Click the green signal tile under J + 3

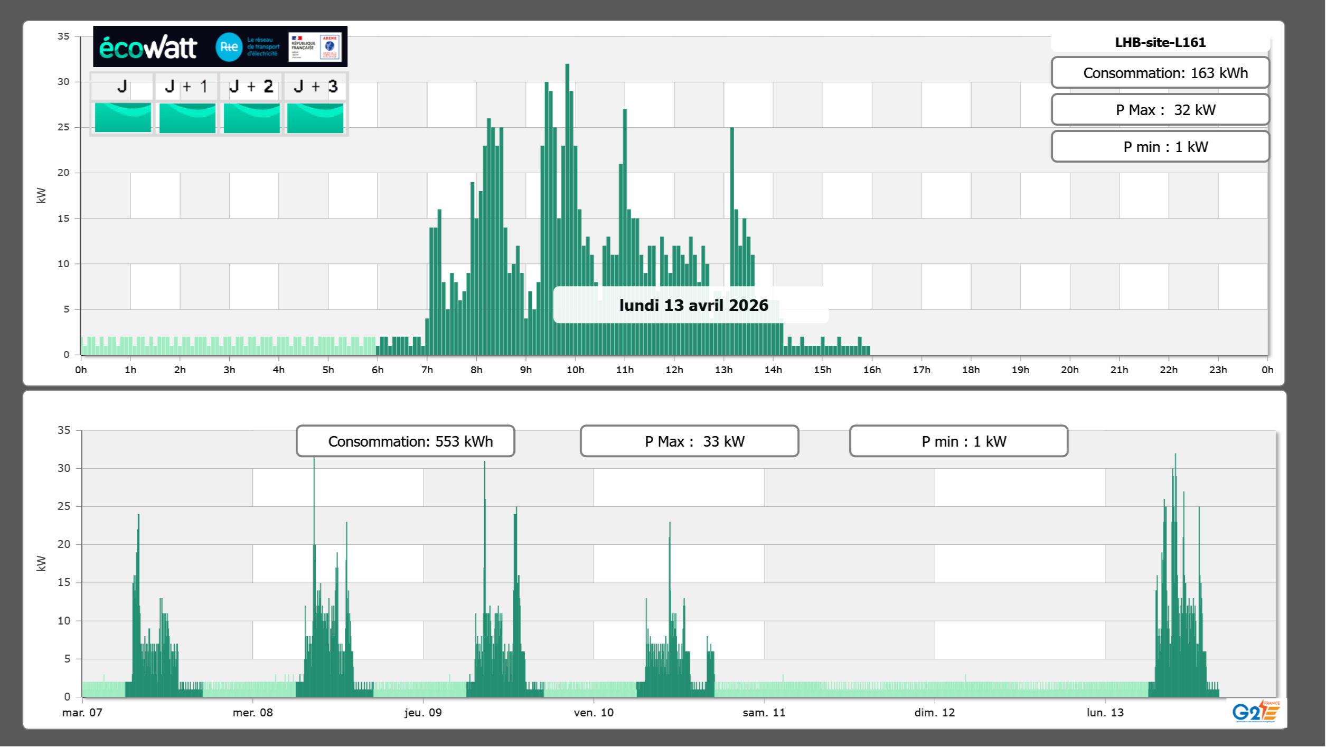(315, 117)
